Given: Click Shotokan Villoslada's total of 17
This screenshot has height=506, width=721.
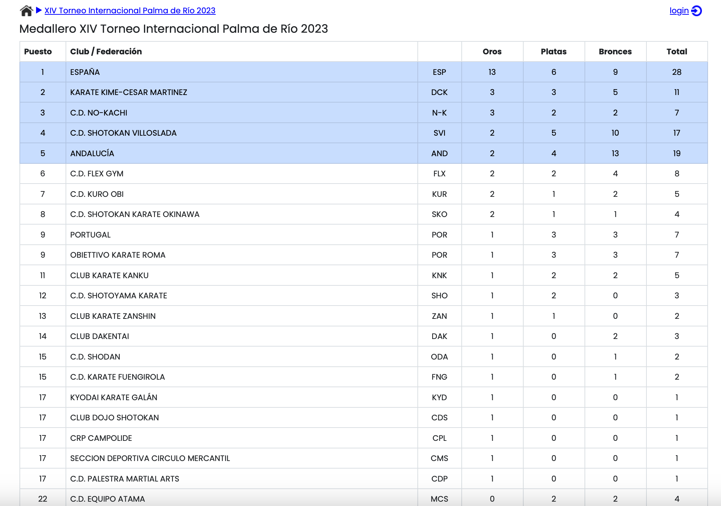Looking at the screenshot, I should pos(677,133).
